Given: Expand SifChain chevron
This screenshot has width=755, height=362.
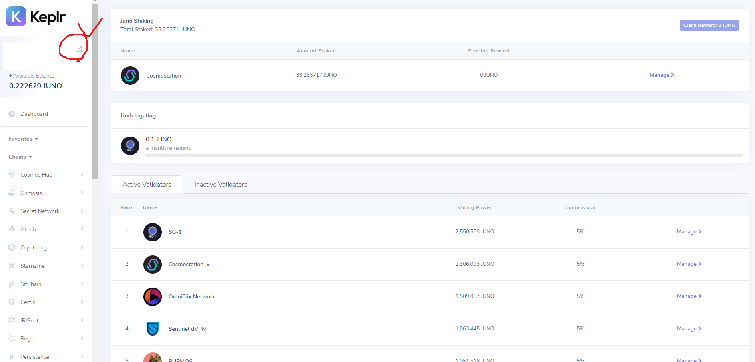Looking at the screenshot, I should click(82, 284).
